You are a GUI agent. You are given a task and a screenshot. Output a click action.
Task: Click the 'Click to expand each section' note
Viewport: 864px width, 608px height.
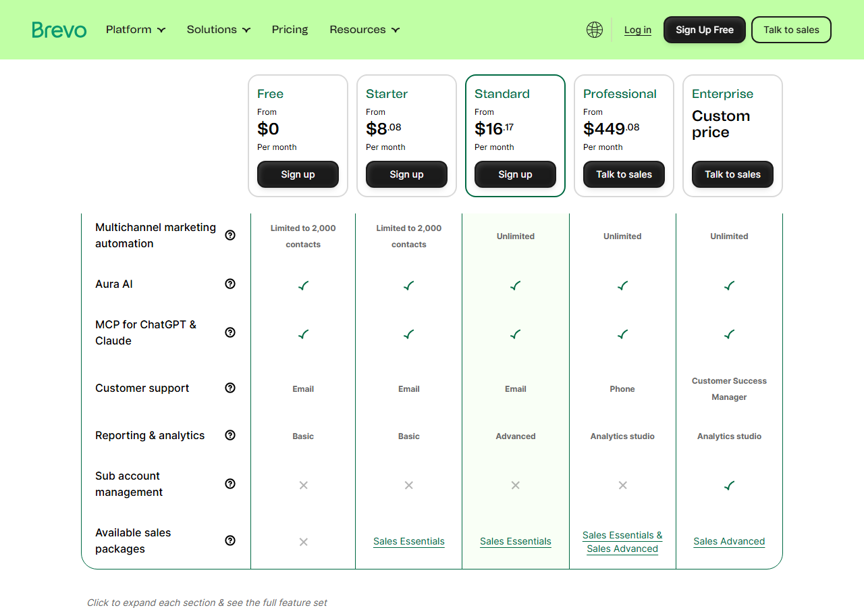(207, 603)
